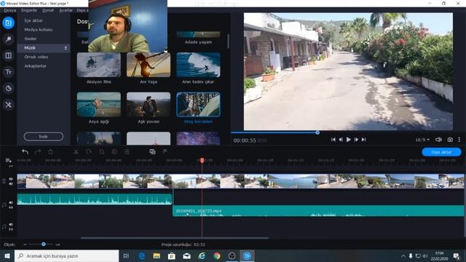Open the Titles (Tt) tab icon

click(8, 72)
